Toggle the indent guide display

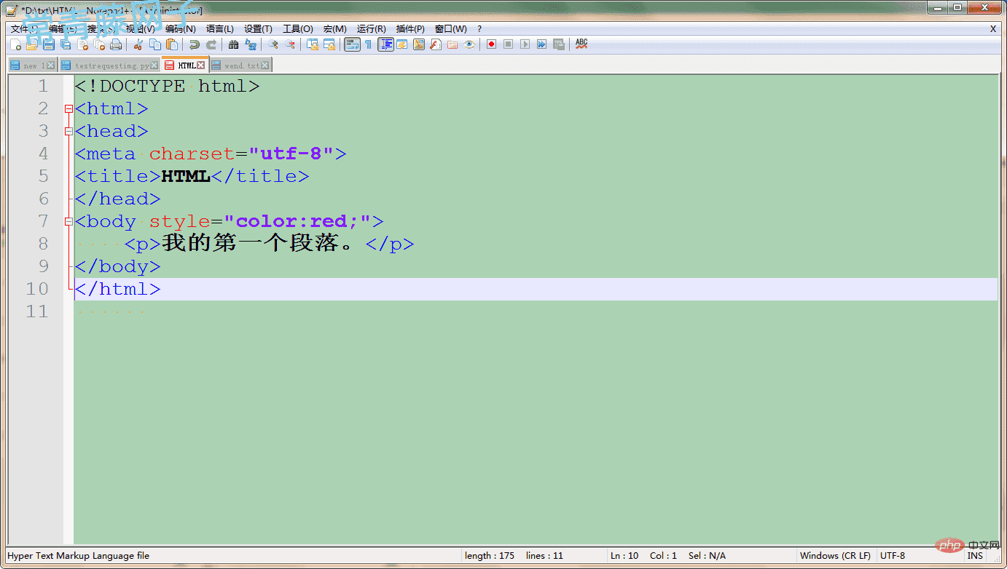[x=386, y=44]
